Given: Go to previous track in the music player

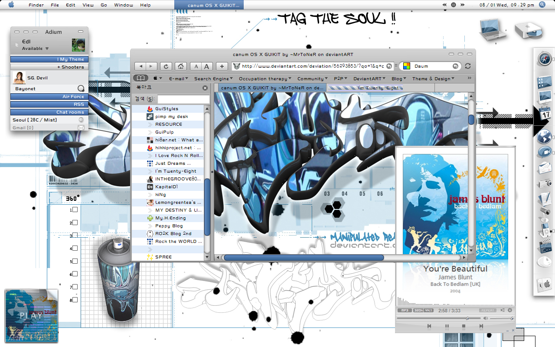Looking at the screenshot, I should (429, 326).
